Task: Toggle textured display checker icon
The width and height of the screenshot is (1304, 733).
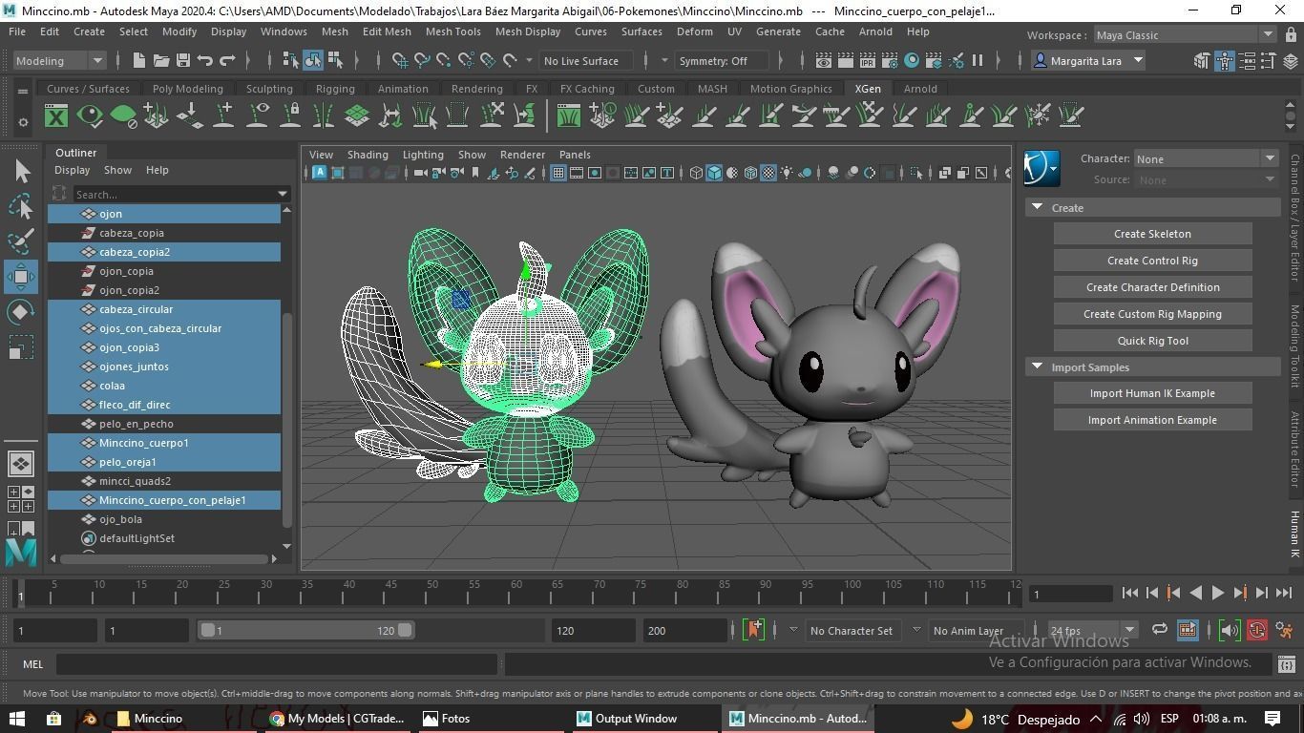Action: (x=768, y=173)
